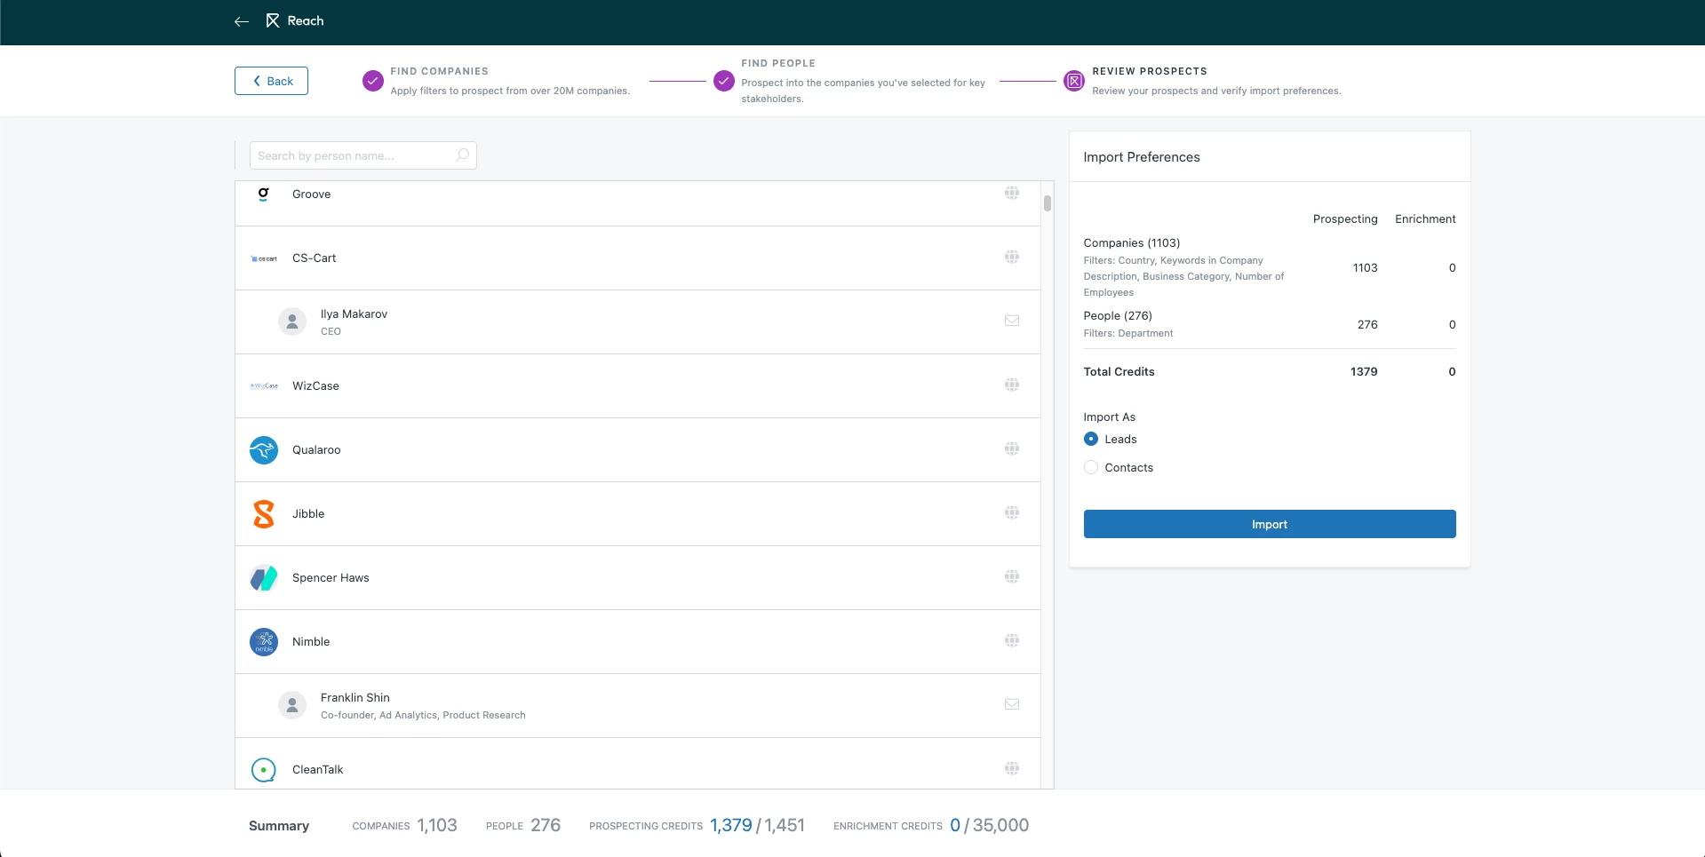
Task: Open the Groove company website globe icon
Action: [1011, 193]
